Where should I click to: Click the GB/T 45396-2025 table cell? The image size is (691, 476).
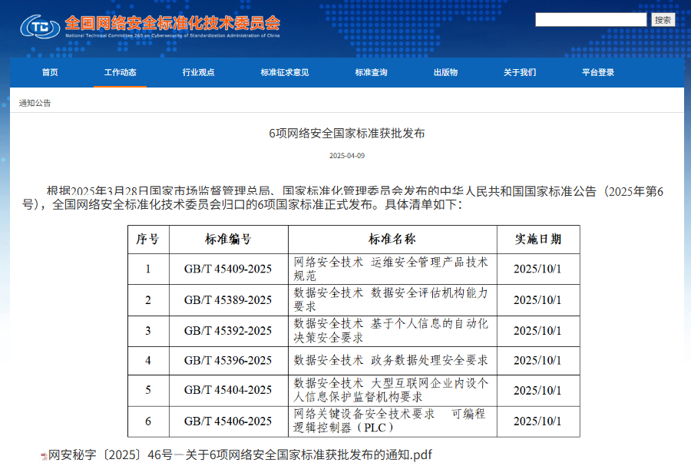228,360
